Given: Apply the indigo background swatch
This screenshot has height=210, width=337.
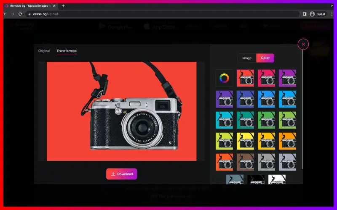Looking at the screenshot, I should [x=245, y=99].
